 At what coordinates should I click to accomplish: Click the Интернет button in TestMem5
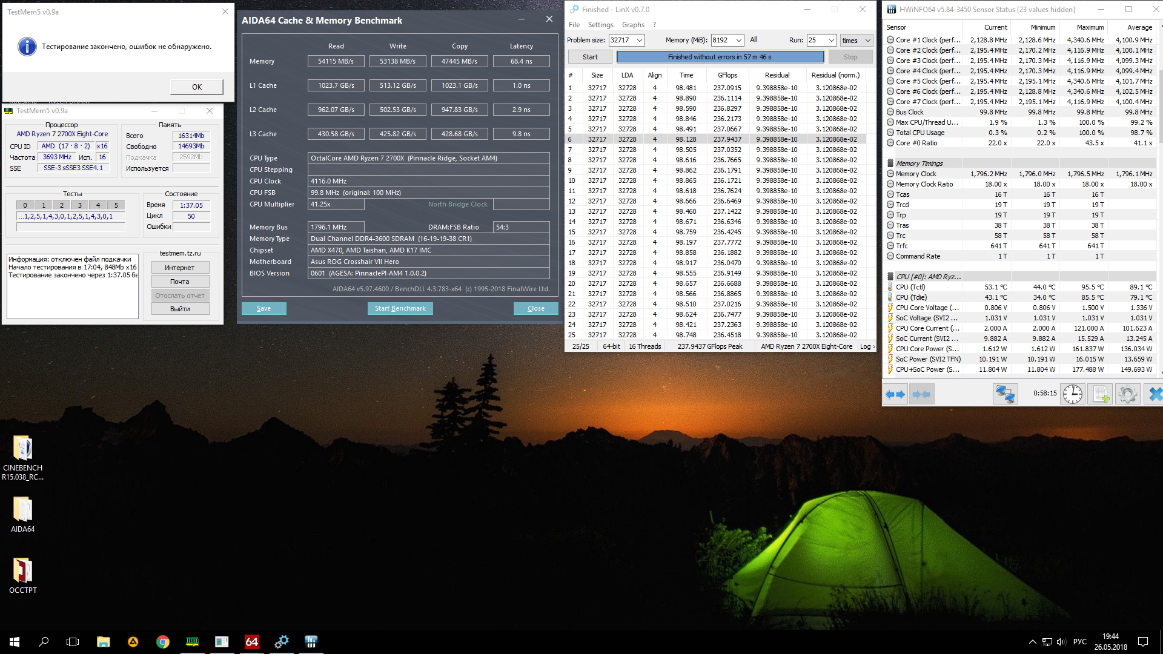coord(179,268)
